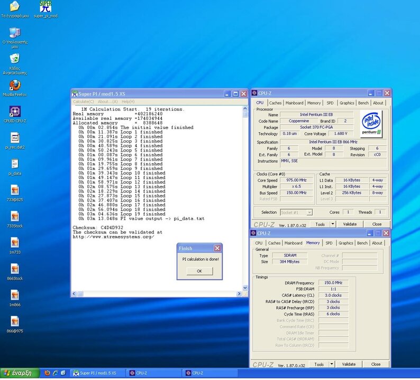Screen dimensions: 420x380
Task: Click the Intel Inside Pentium III logo
Action: tap(371, 123)
